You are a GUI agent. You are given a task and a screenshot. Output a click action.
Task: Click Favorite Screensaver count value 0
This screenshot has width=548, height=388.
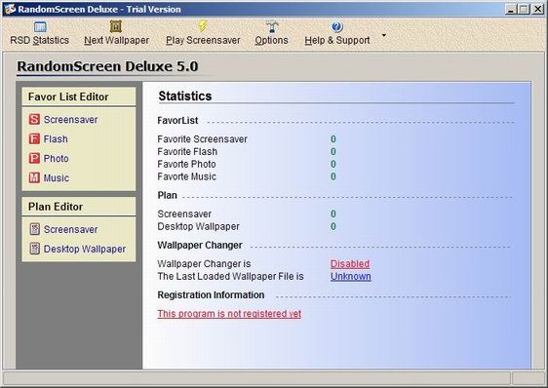click(333, 139)
